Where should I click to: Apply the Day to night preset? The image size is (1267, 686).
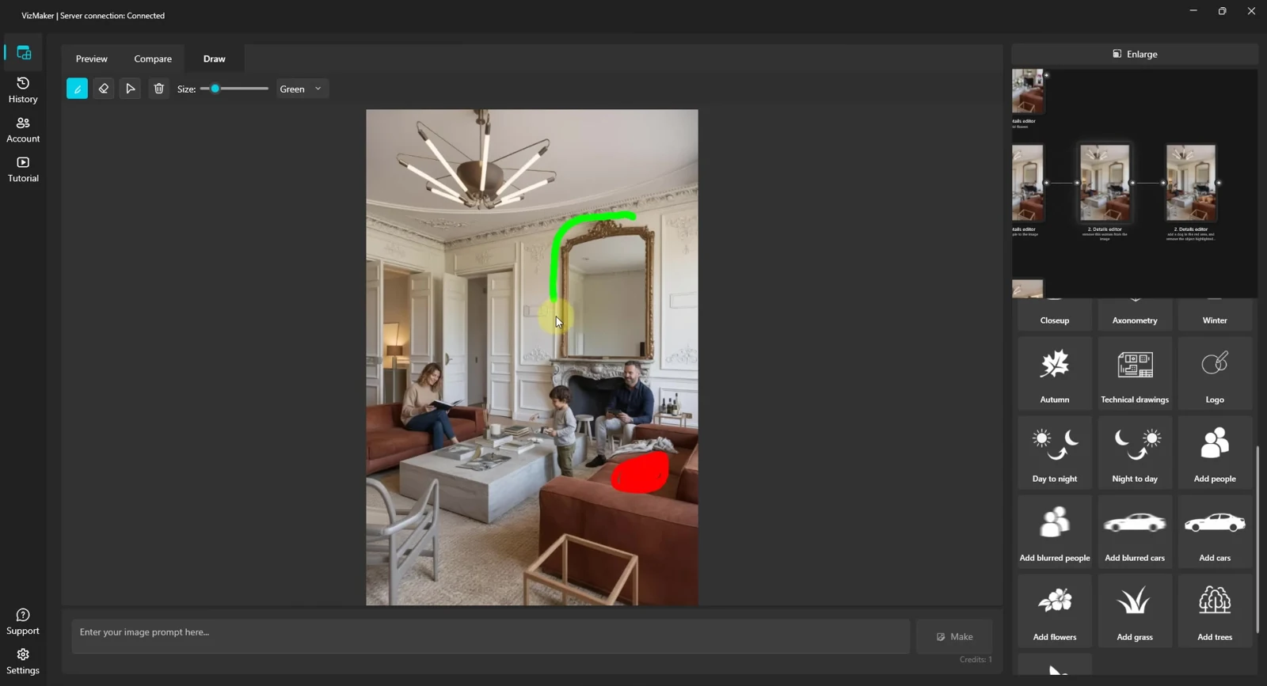[x=1055, y=452]
